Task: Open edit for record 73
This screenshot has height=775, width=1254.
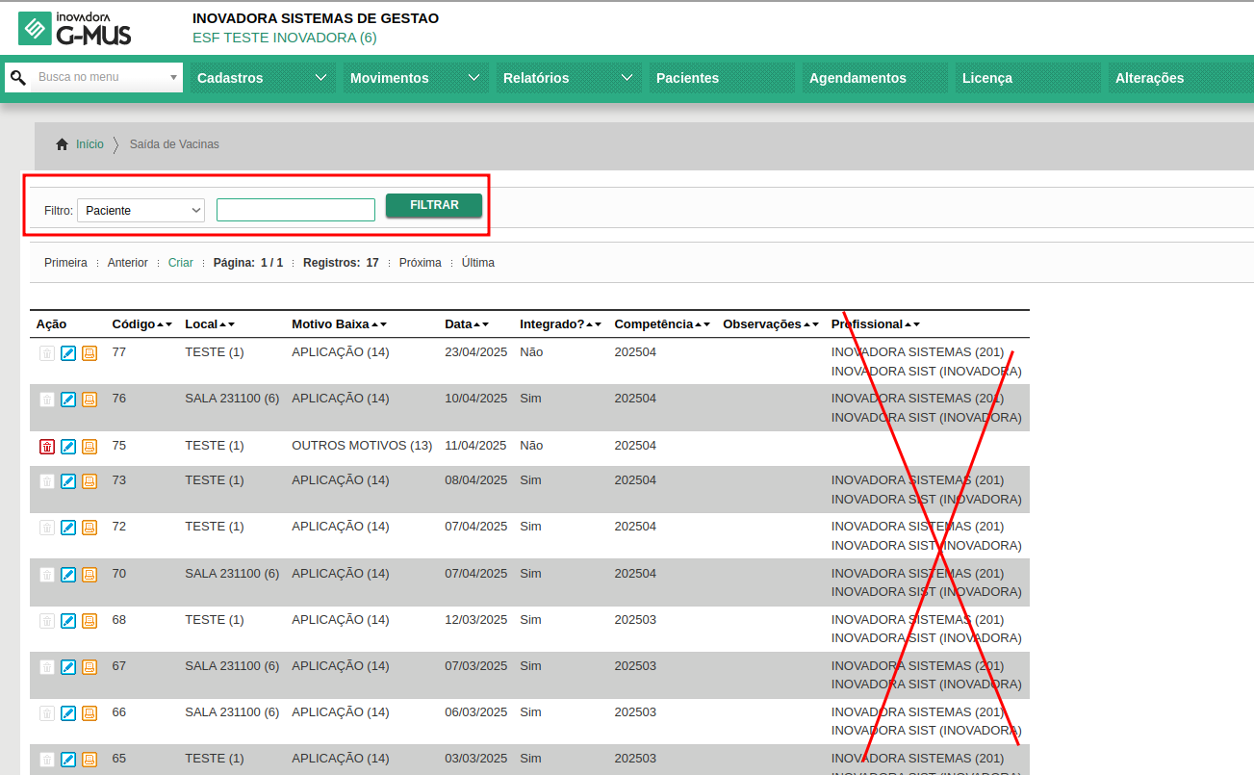Action: coord(68,481)
